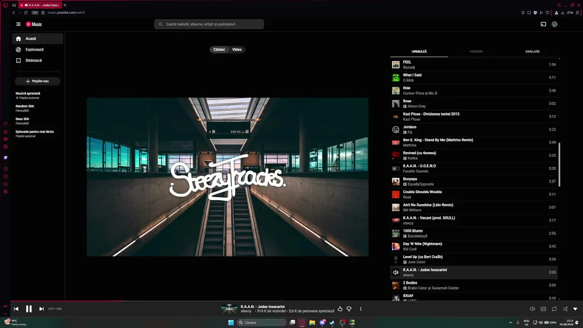Collapse the player page with arrow
The width and height of the screenshot is (583, 328).
(x=575, y=309)
